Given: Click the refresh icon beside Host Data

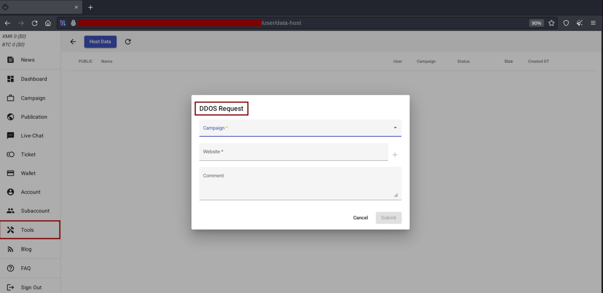Looking at the screenshot, I should [128, 42].
